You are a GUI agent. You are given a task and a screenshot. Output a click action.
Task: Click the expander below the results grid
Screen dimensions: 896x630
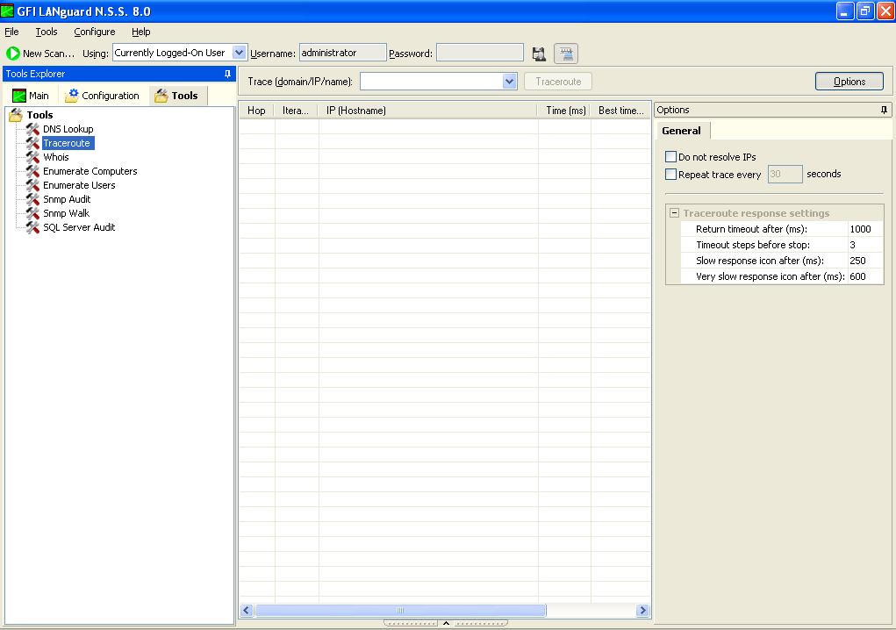pyautogui.click(x=446, y=623)
